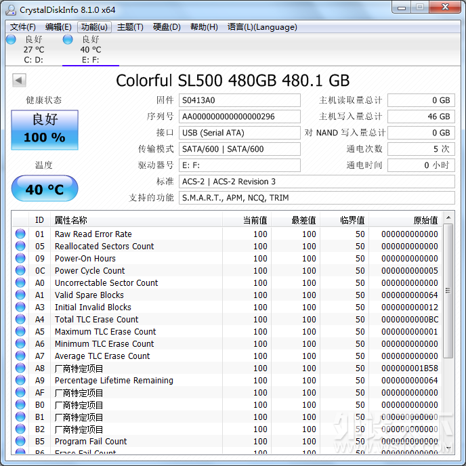Select the Power Cycle Count row
Image resolution: width=466 pixels, height=466 pixels.
click(89, 271)
